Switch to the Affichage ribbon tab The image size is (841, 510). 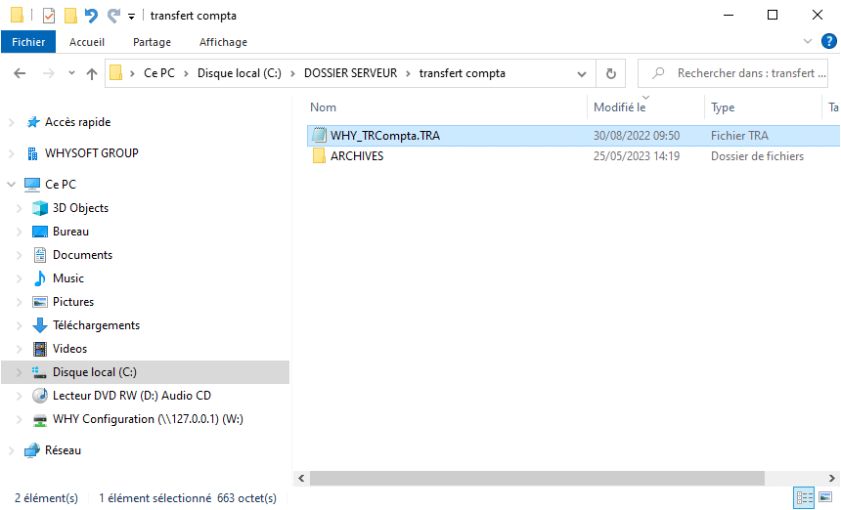tap(223, 42)
